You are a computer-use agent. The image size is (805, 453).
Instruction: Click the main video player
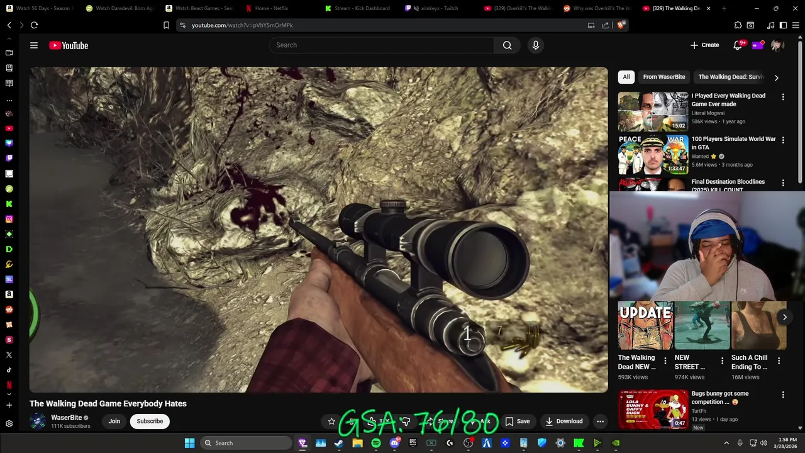coord(318,230)
